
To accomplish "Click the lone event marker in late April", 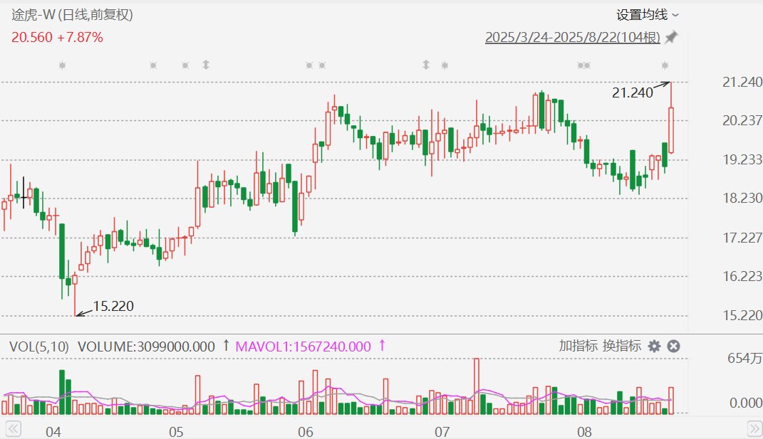I will pos(153,65).
